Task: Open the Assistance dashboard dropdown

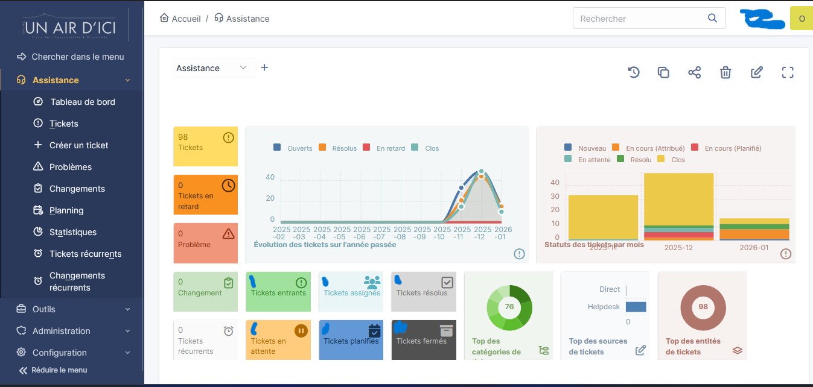Action: point(212,68)
